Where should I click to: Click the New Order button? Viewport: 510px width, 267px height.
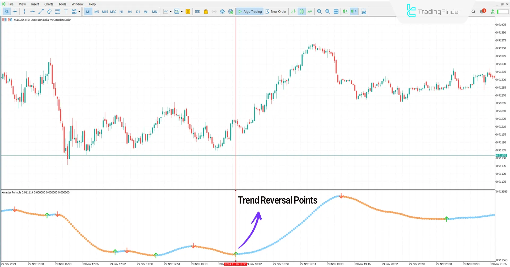click(x=276, y=11)
